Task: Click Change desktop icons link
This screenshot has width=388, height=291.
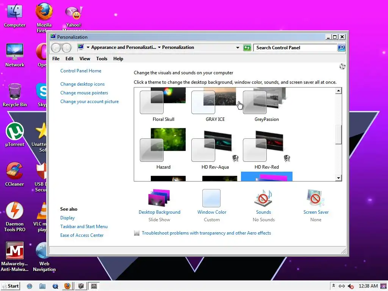Action: pyautogui.click(x=82, y=84)
